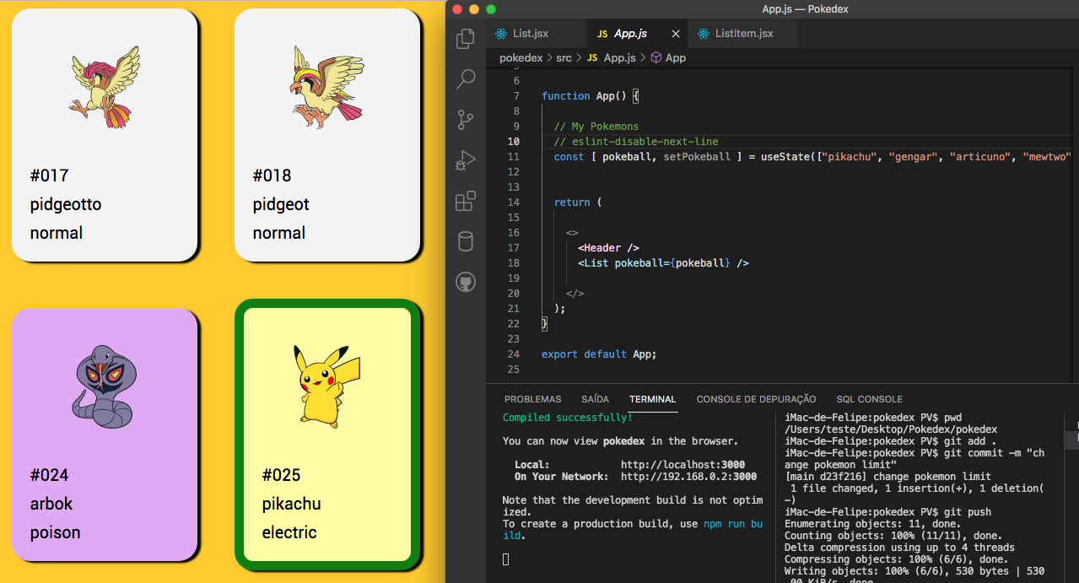Click the npm run build command text
Viewport: 1079px width, 583px height.
tap(735, 523)
